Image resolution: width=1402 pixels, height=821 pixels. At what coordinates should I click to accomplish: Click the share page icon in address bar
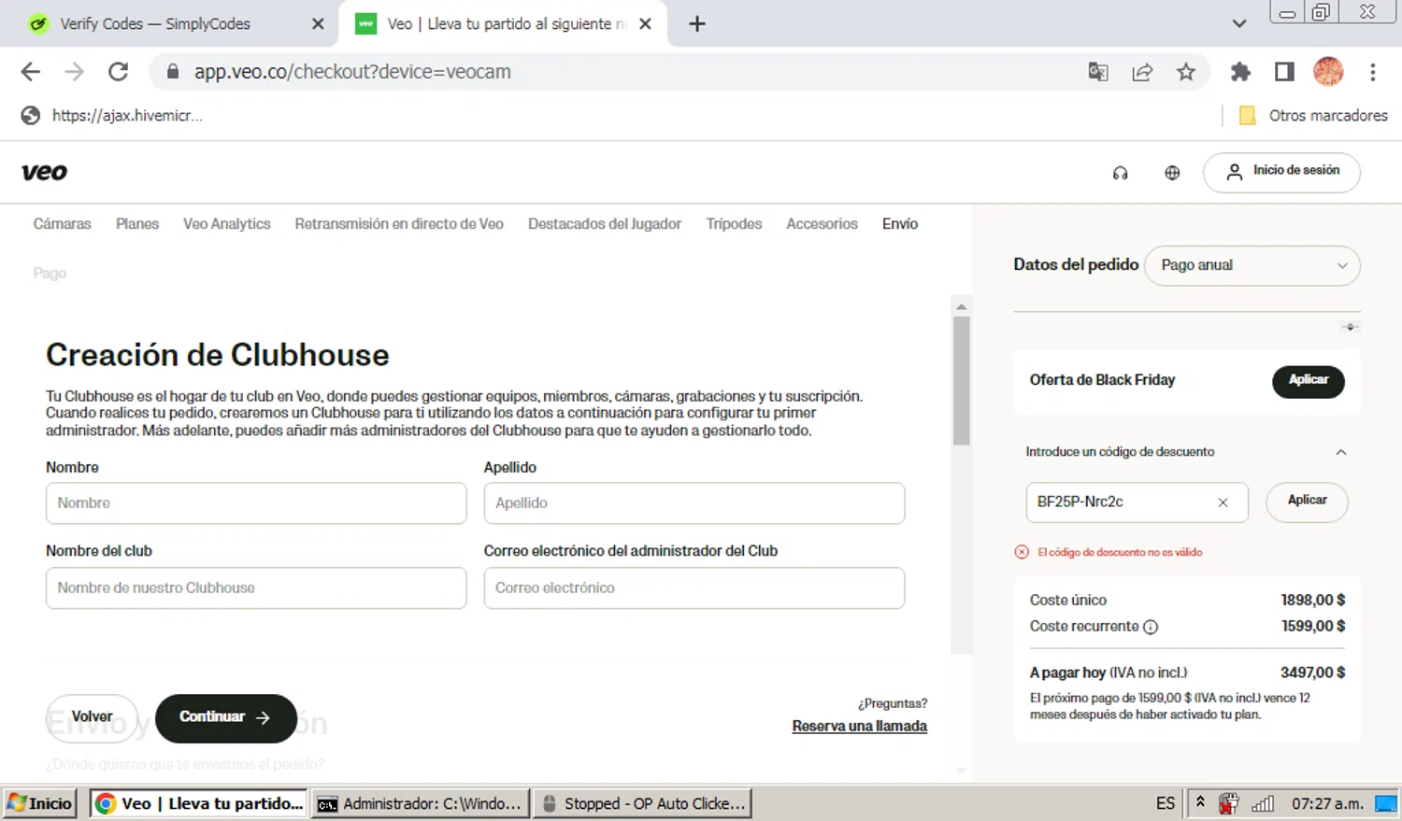coord(1142,72)
